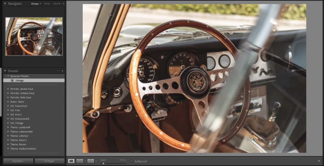Remove preset using the minus icon
Image resolution: width=324 pixels, height=166 pixels.
(58, 71)
